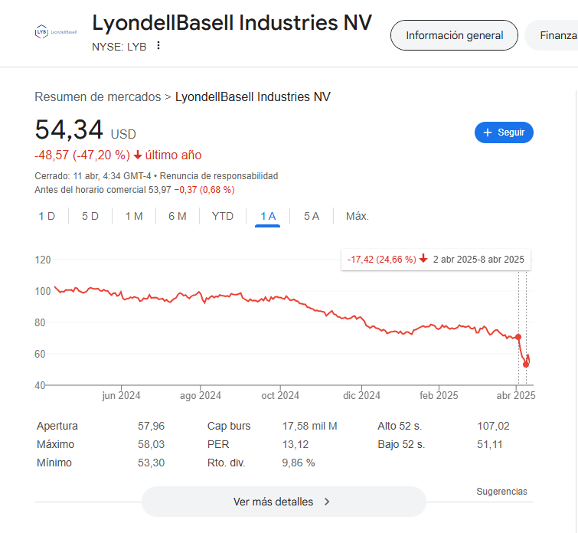Switch chart to 1 M range
Viewport: 578px width, 533px height.
pos(134,216)
